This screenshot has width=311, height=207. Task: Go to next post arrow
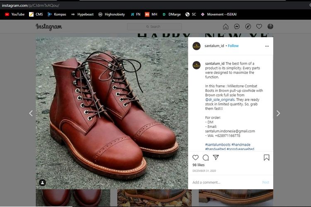tap(278, 113)
